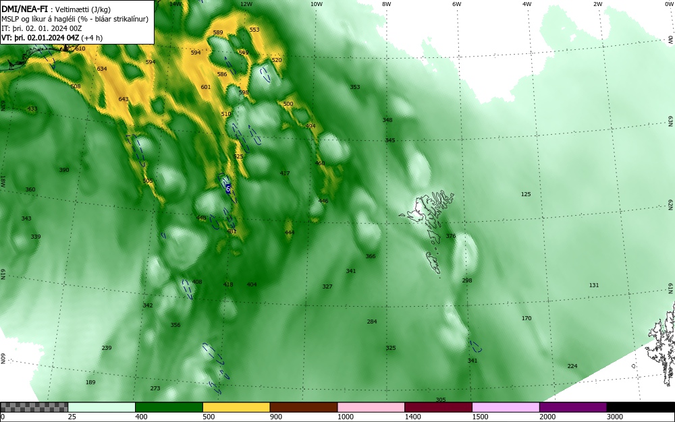Click the map value '601'
This screenshot has width=675, height=422.
tap(206, 87)
